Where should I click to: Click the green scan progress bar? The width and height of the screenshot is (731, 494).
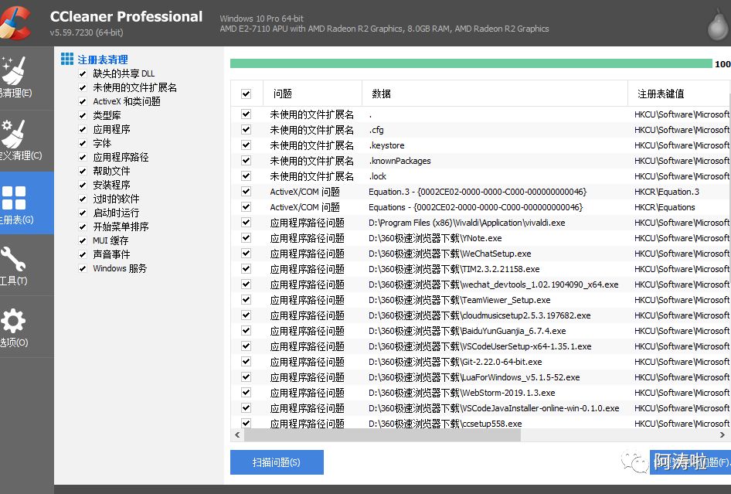(471, 64)
